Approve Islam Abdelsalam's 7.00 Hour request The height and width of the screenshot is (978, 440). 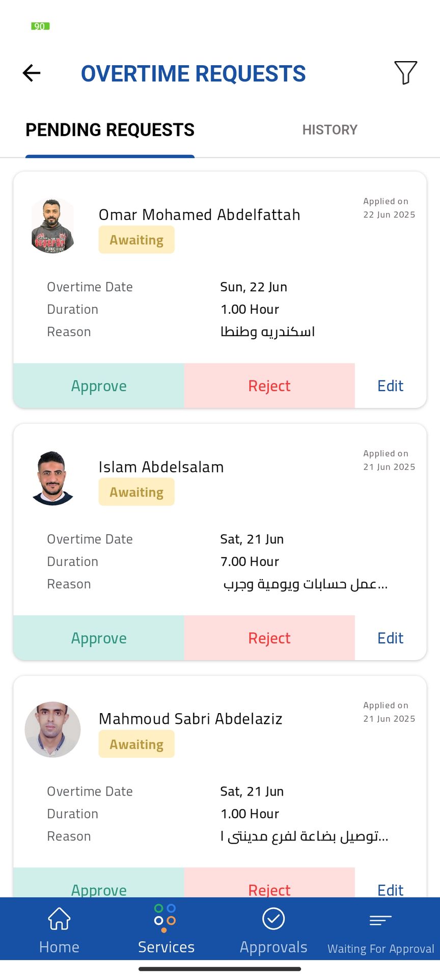point(99,638)
